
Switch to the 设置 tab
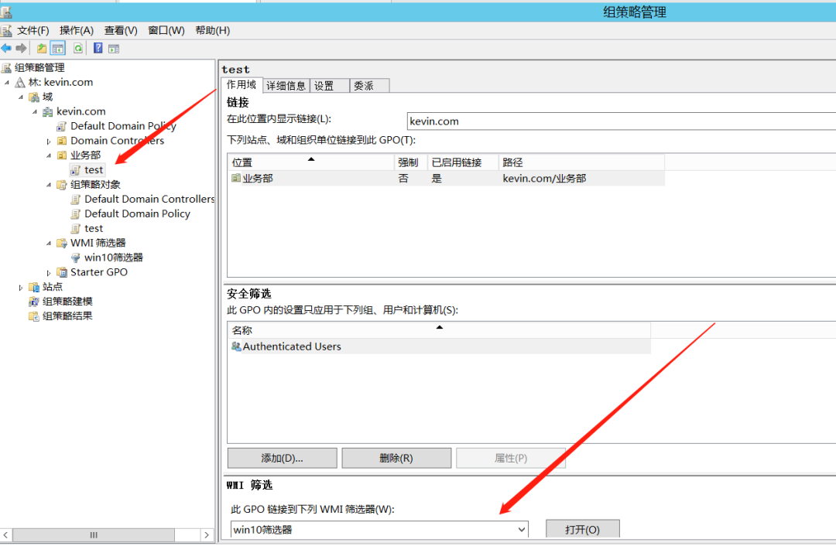330,86
